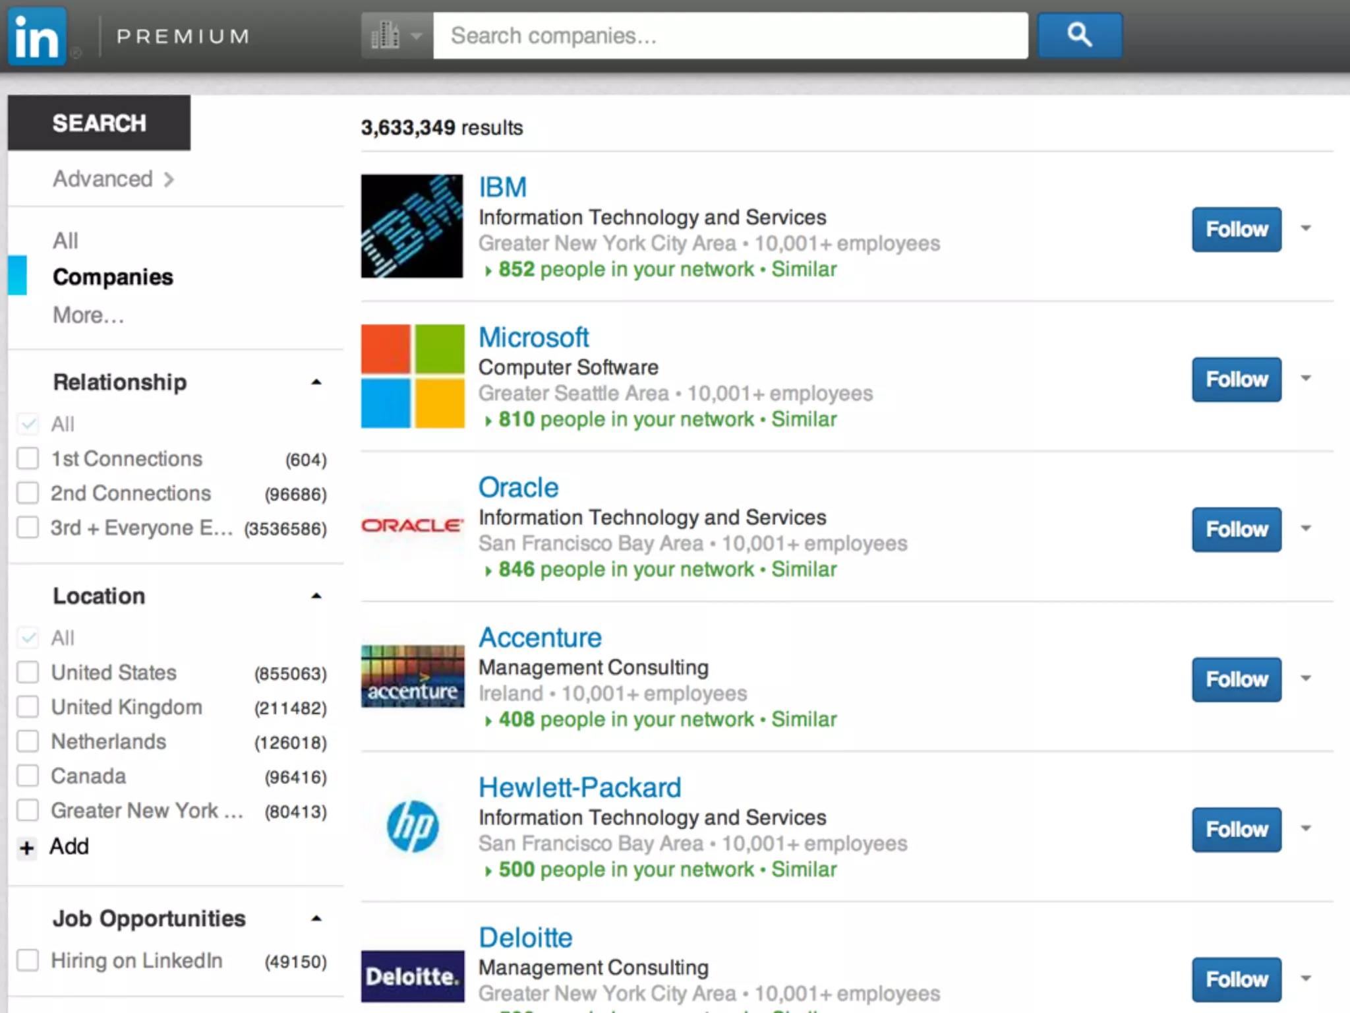Open the Microsoft company name link

point(533,338)
